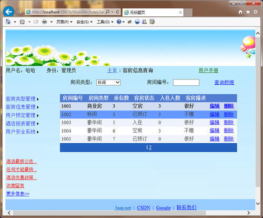
Task: Open the 房间类型 combo box
Action: 108,82
